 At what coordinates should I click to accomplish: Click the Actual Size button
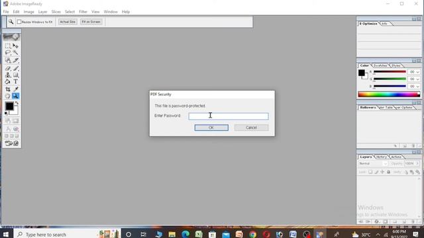click(68, 22)
